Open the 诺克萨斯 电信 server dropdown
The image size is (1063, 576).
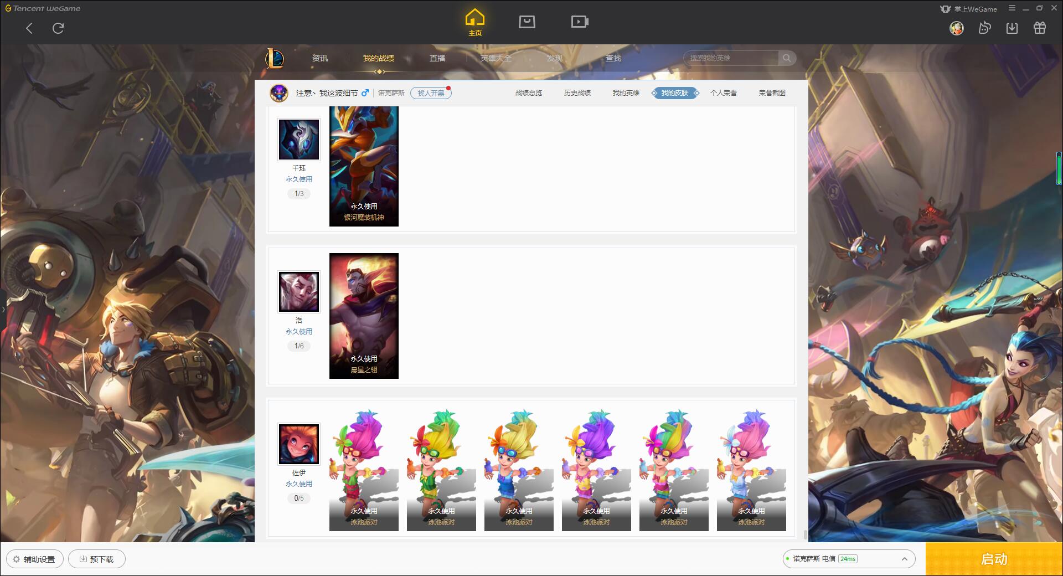(x=849, y=559)
